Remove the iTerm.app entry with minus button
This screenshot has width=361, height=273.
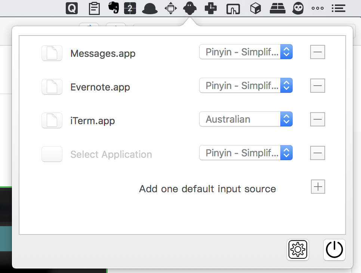[x=318, y=119]
